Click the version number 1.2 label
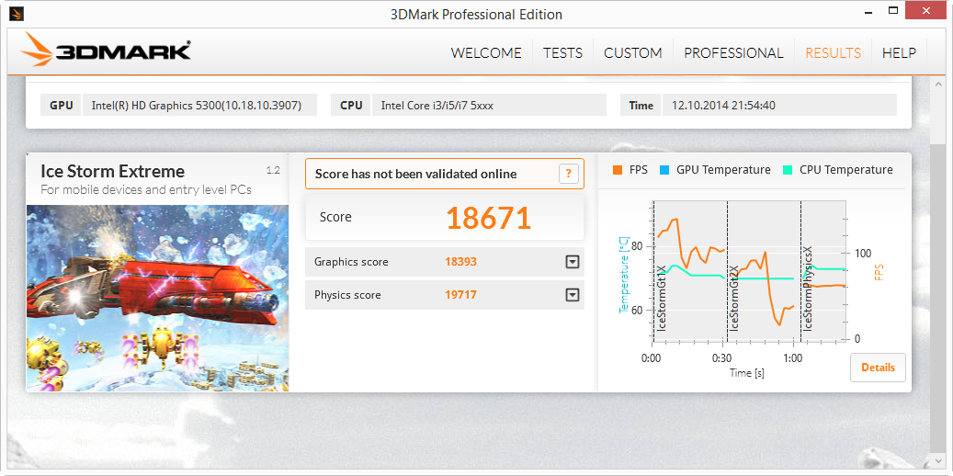953x476 pixels. (273, 170)
